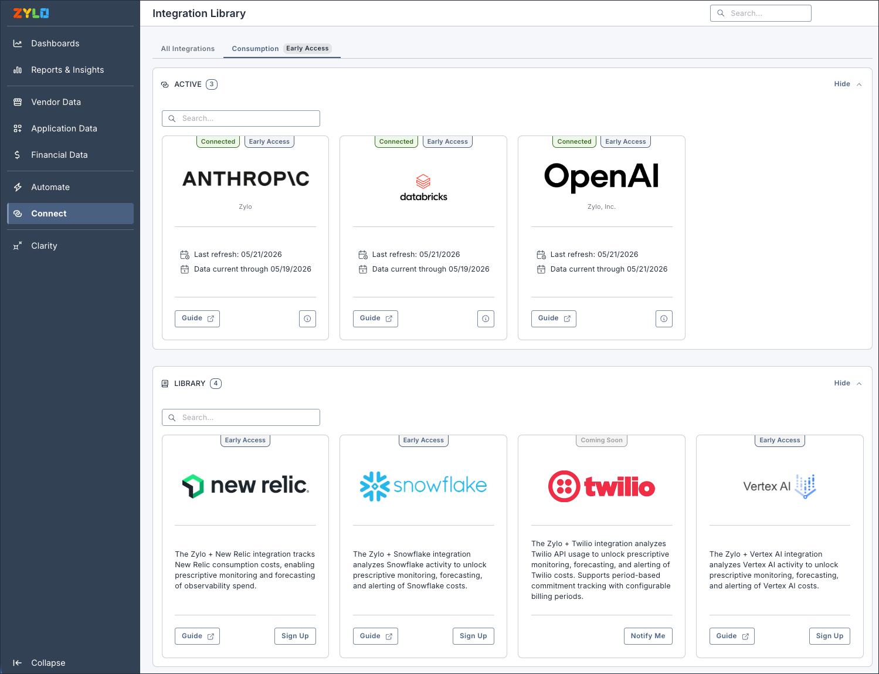Click the New Relic logo
The height and width of the screenshot is (674, 879).
coord(246,486)
